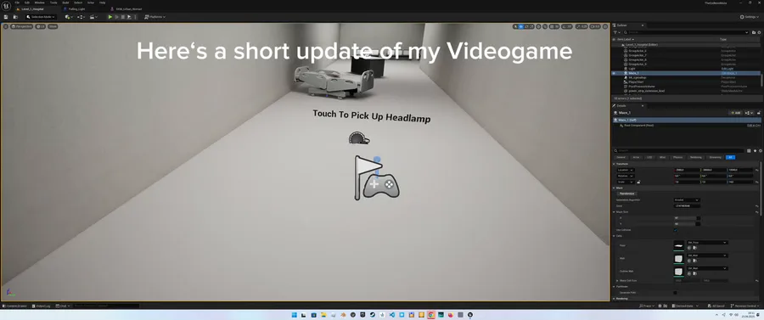Click the Add component button
The height and width of the screenshot is (320, 764).
coord(735,113)
